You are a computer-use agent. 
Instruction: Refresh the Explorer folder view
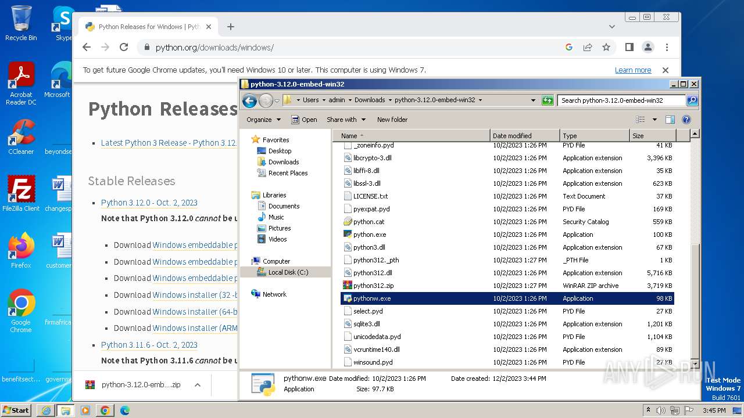547,100
